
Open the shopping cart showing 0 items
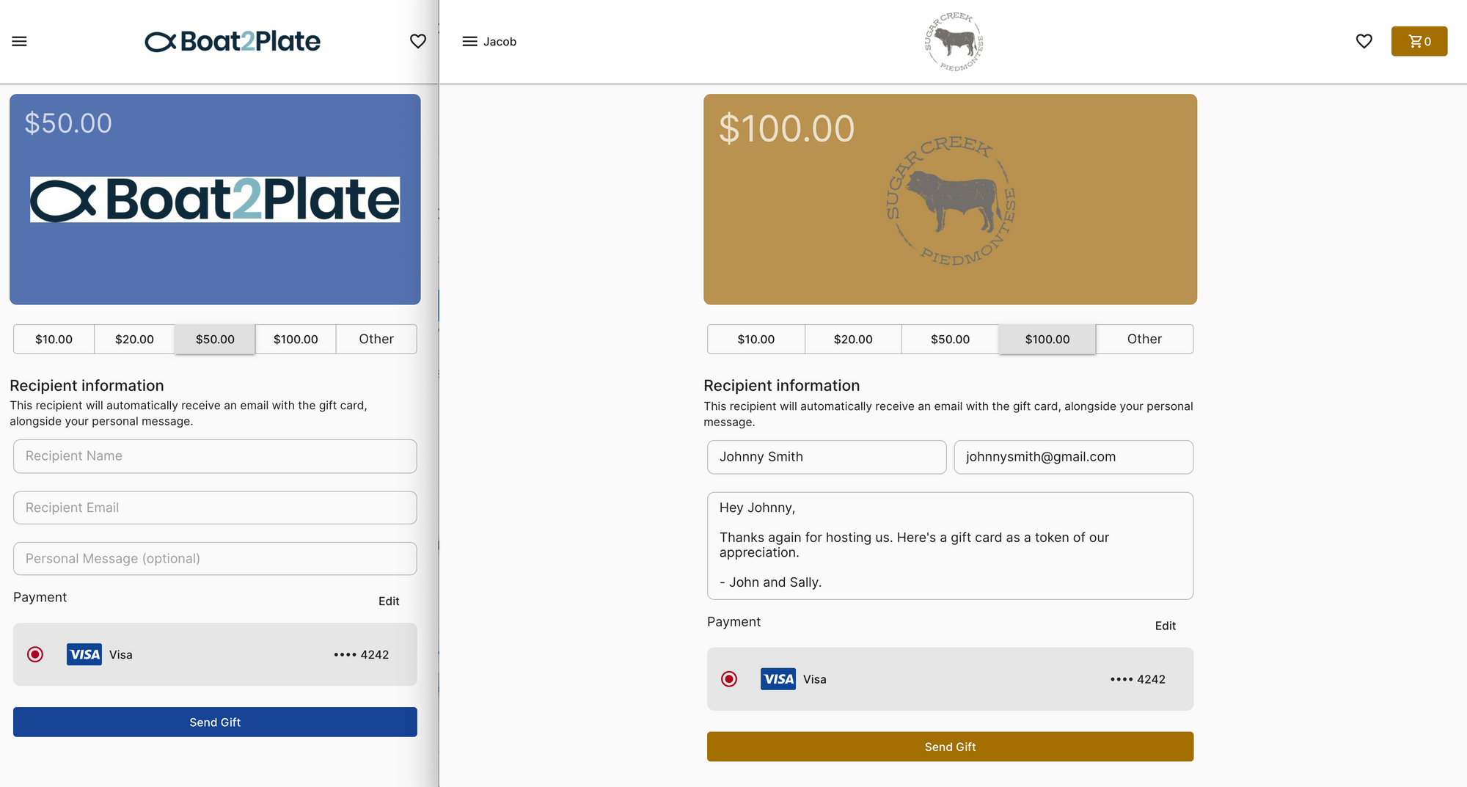pyautogui.click(x=1419, y=42)
